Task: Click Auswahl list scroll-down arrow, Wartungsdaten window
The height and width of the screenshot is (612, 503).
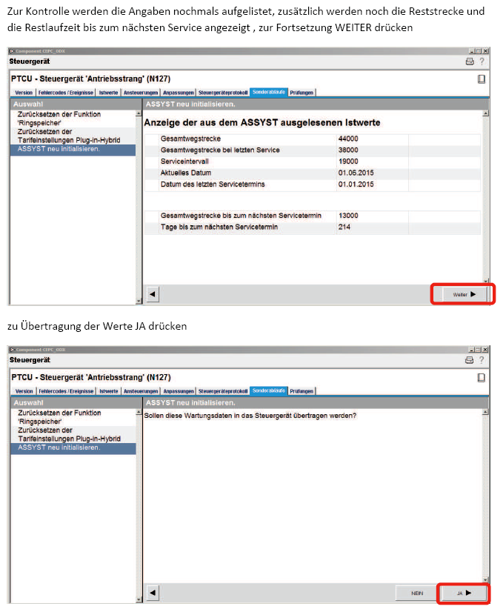Action: (139, 599)
